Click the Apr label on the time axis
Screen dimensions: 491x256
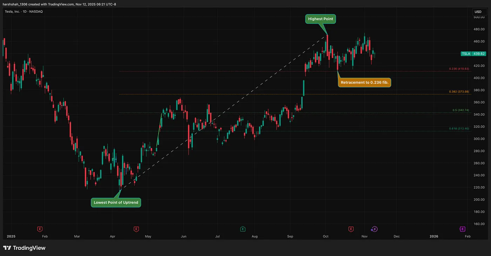pos(113,236)
